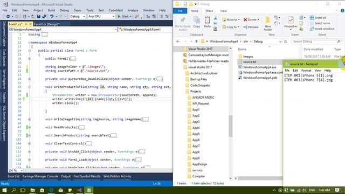The width and height of the screenshot is (345, 194).
Task: Open the Find Symbol Results tab
Action: 87,176
